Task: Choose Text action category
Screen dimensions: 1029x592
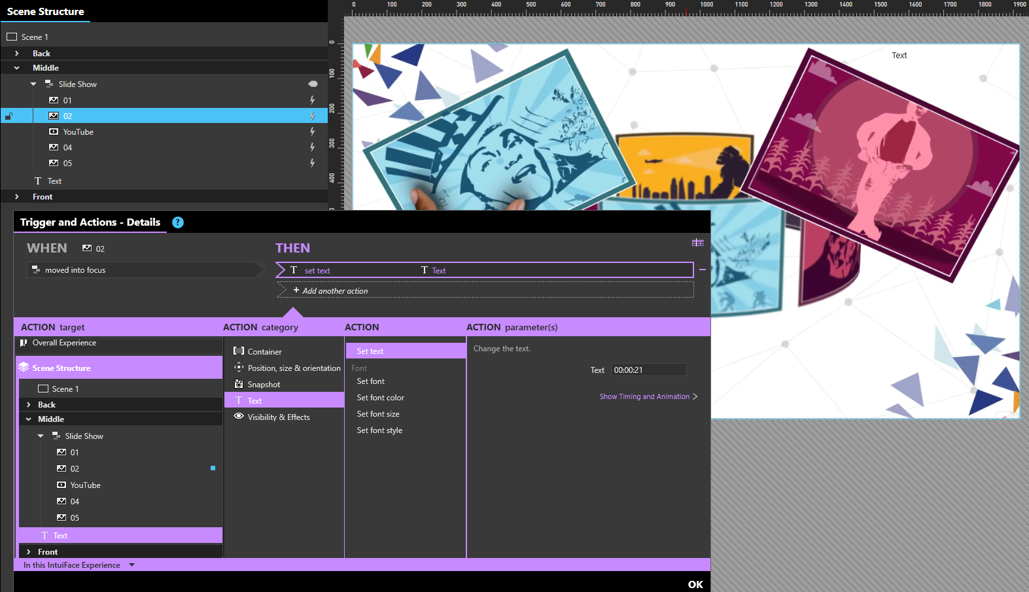Action: [285, 400]
